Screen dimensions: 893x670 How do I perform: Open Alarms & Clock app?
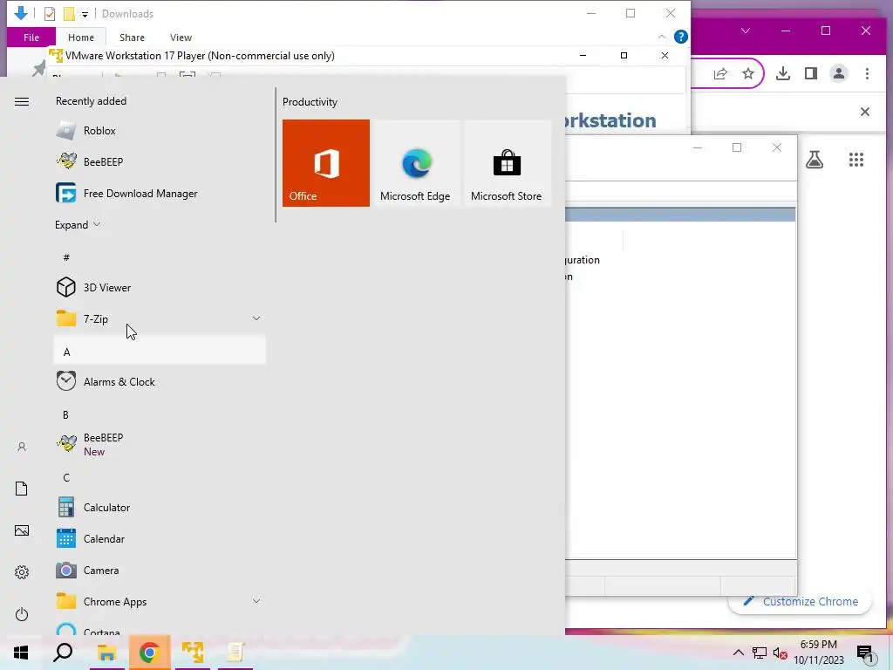tap(160, 382)
